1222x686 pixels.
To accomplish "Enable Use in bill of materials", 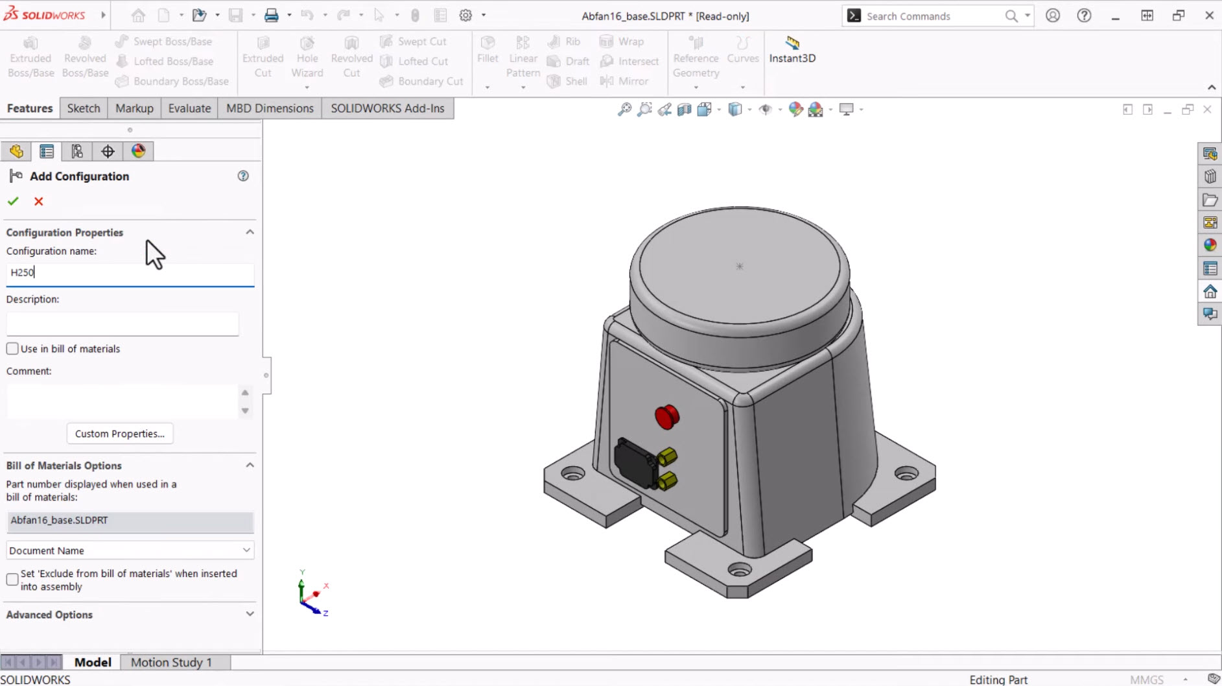I will point(12,349).
